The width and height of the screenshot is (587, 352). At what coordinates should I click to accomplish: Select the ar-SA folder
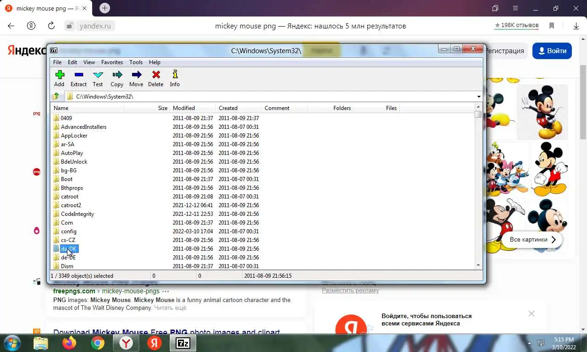pyautogui.click(x=63, y=144)
